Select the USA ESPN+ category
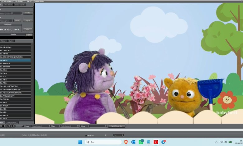This screenshot has width=243, height=146. (x=15, y=99)
